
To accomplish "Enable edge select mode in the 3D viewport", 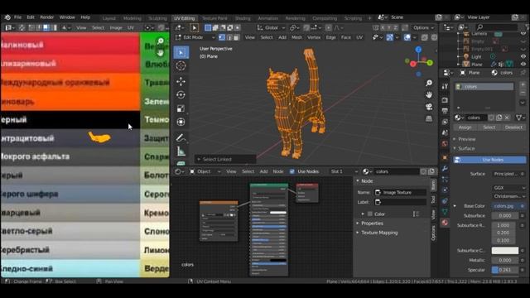I will [229, 37].
